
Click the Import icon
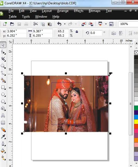tap(84, 24)
